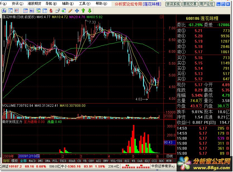Click the green down arrow icon
This screenshot has height=172, width=233.
pos(90,11)
